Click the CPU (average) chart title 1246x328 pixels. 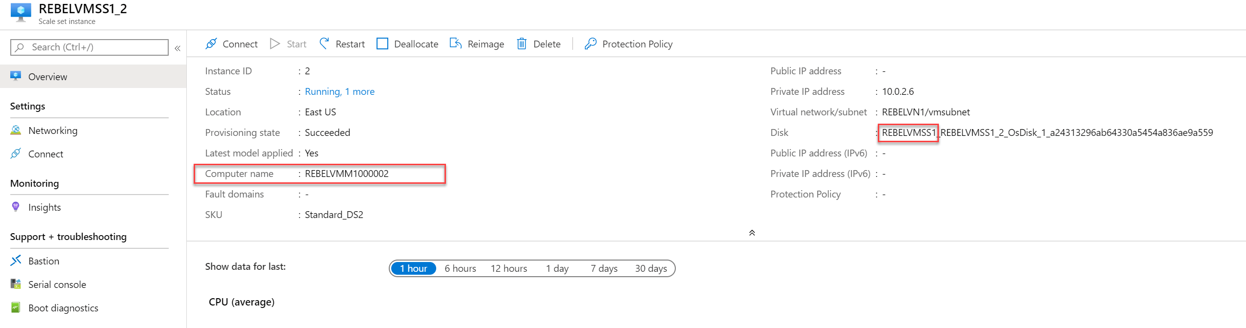(242, 302)
